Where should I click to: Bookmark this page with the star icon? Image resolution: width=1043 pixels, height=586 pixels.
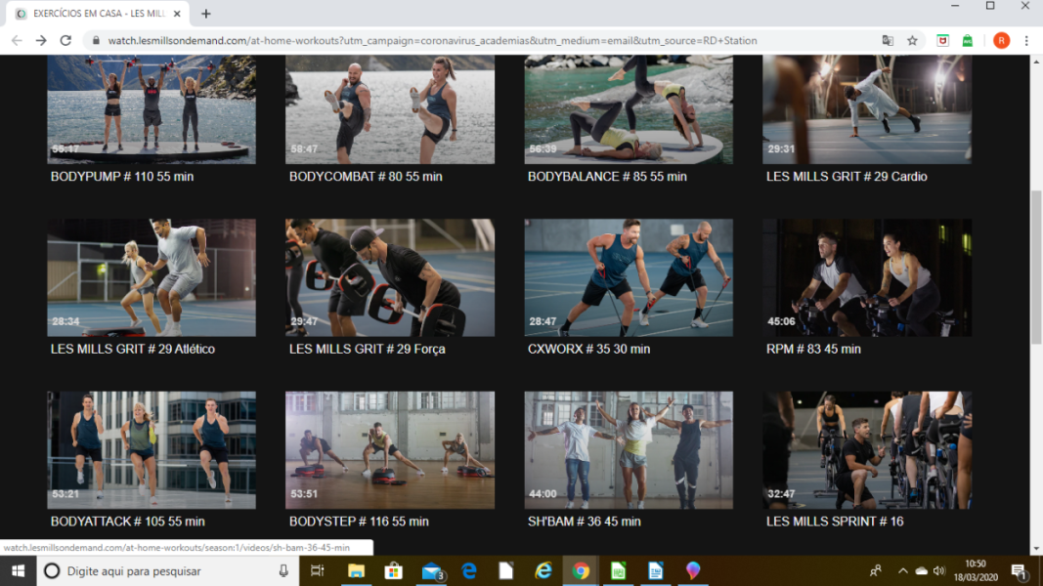(x=913, y=40)
